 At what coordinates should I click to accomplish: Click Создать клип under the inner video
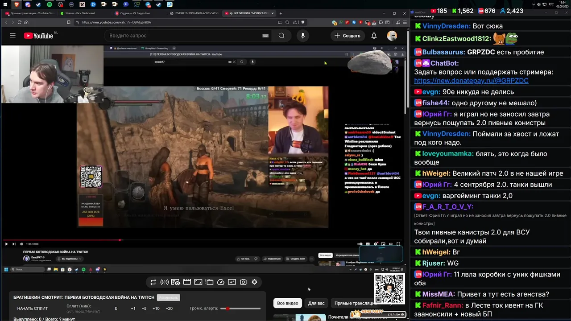pyautogui.click(x=296, y=259)
